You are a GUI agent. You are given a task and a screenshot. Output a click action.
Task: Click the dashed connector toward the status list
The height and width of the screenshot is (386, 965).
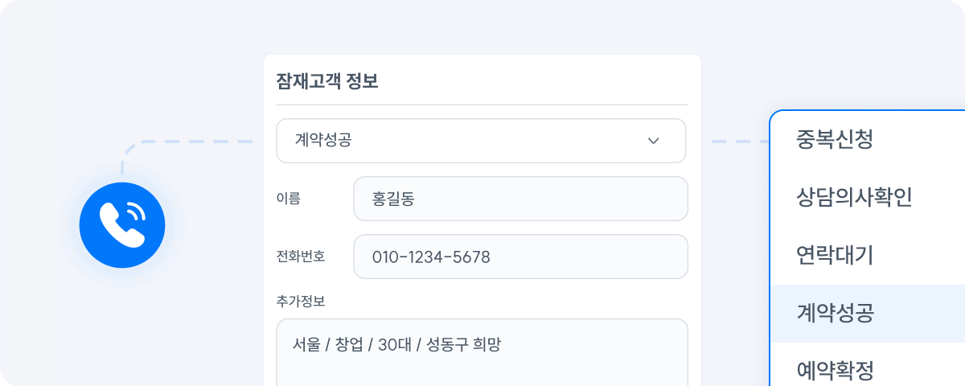tap(740, 142)
